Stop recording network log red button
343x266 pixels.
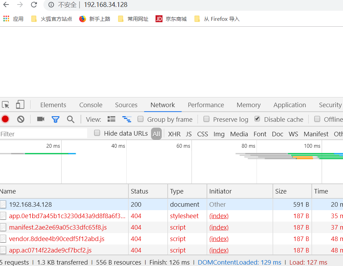[5, 119]
